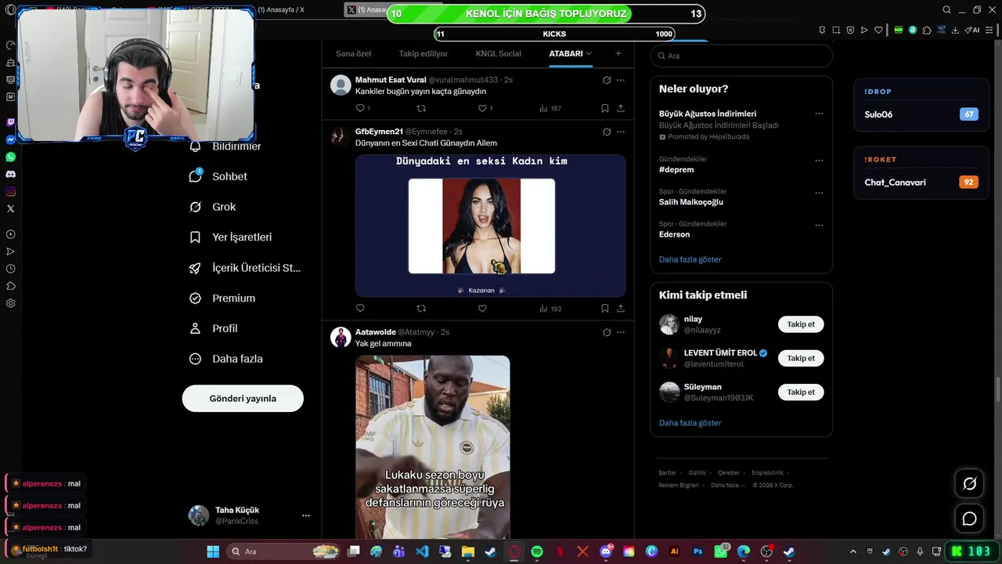Open the Opera downloads icon
The height and width of the screenshot is (564, 1002).
pyautogui.click(x=955, y=30)
